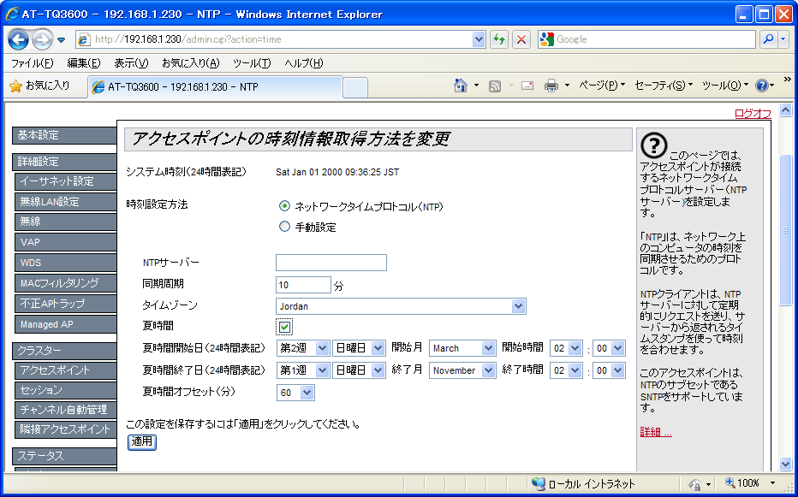The height and width of the screenshot is (497, 798).
Task: Open the end week 第1週 dropdown
Action: click(x=303, y=371)
